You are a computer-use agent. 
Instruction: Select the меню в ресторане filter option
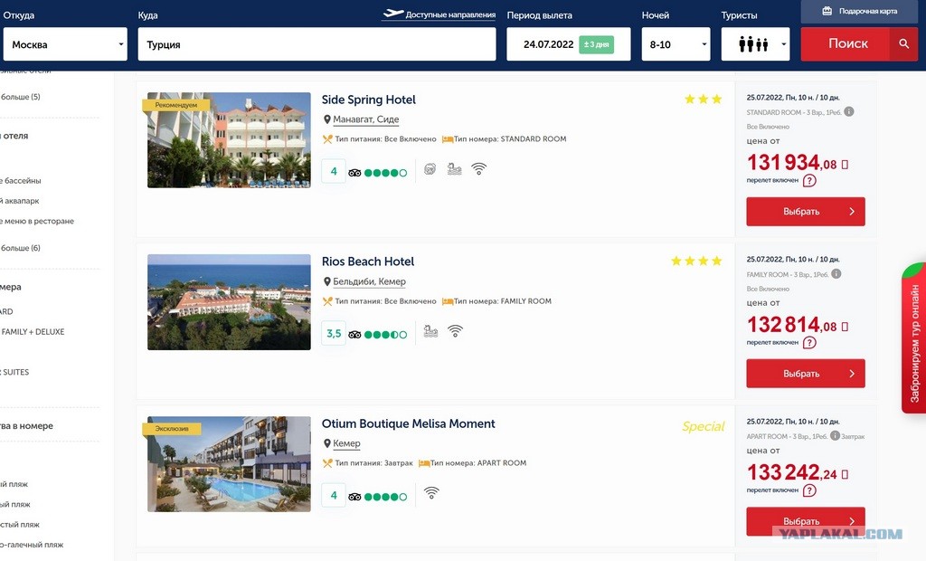pos(37,221)
